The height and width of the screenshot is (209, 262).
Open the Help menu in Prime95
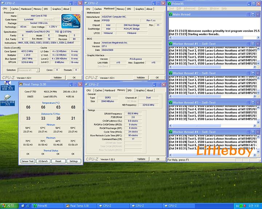(224, 8)
